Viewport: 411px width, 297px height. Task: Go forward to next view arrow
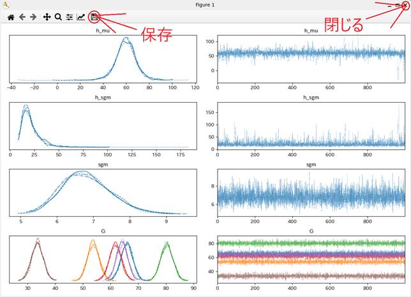coord(33,18)
